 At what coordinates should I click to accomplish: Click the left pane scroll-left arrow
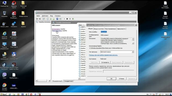point(37,81)
